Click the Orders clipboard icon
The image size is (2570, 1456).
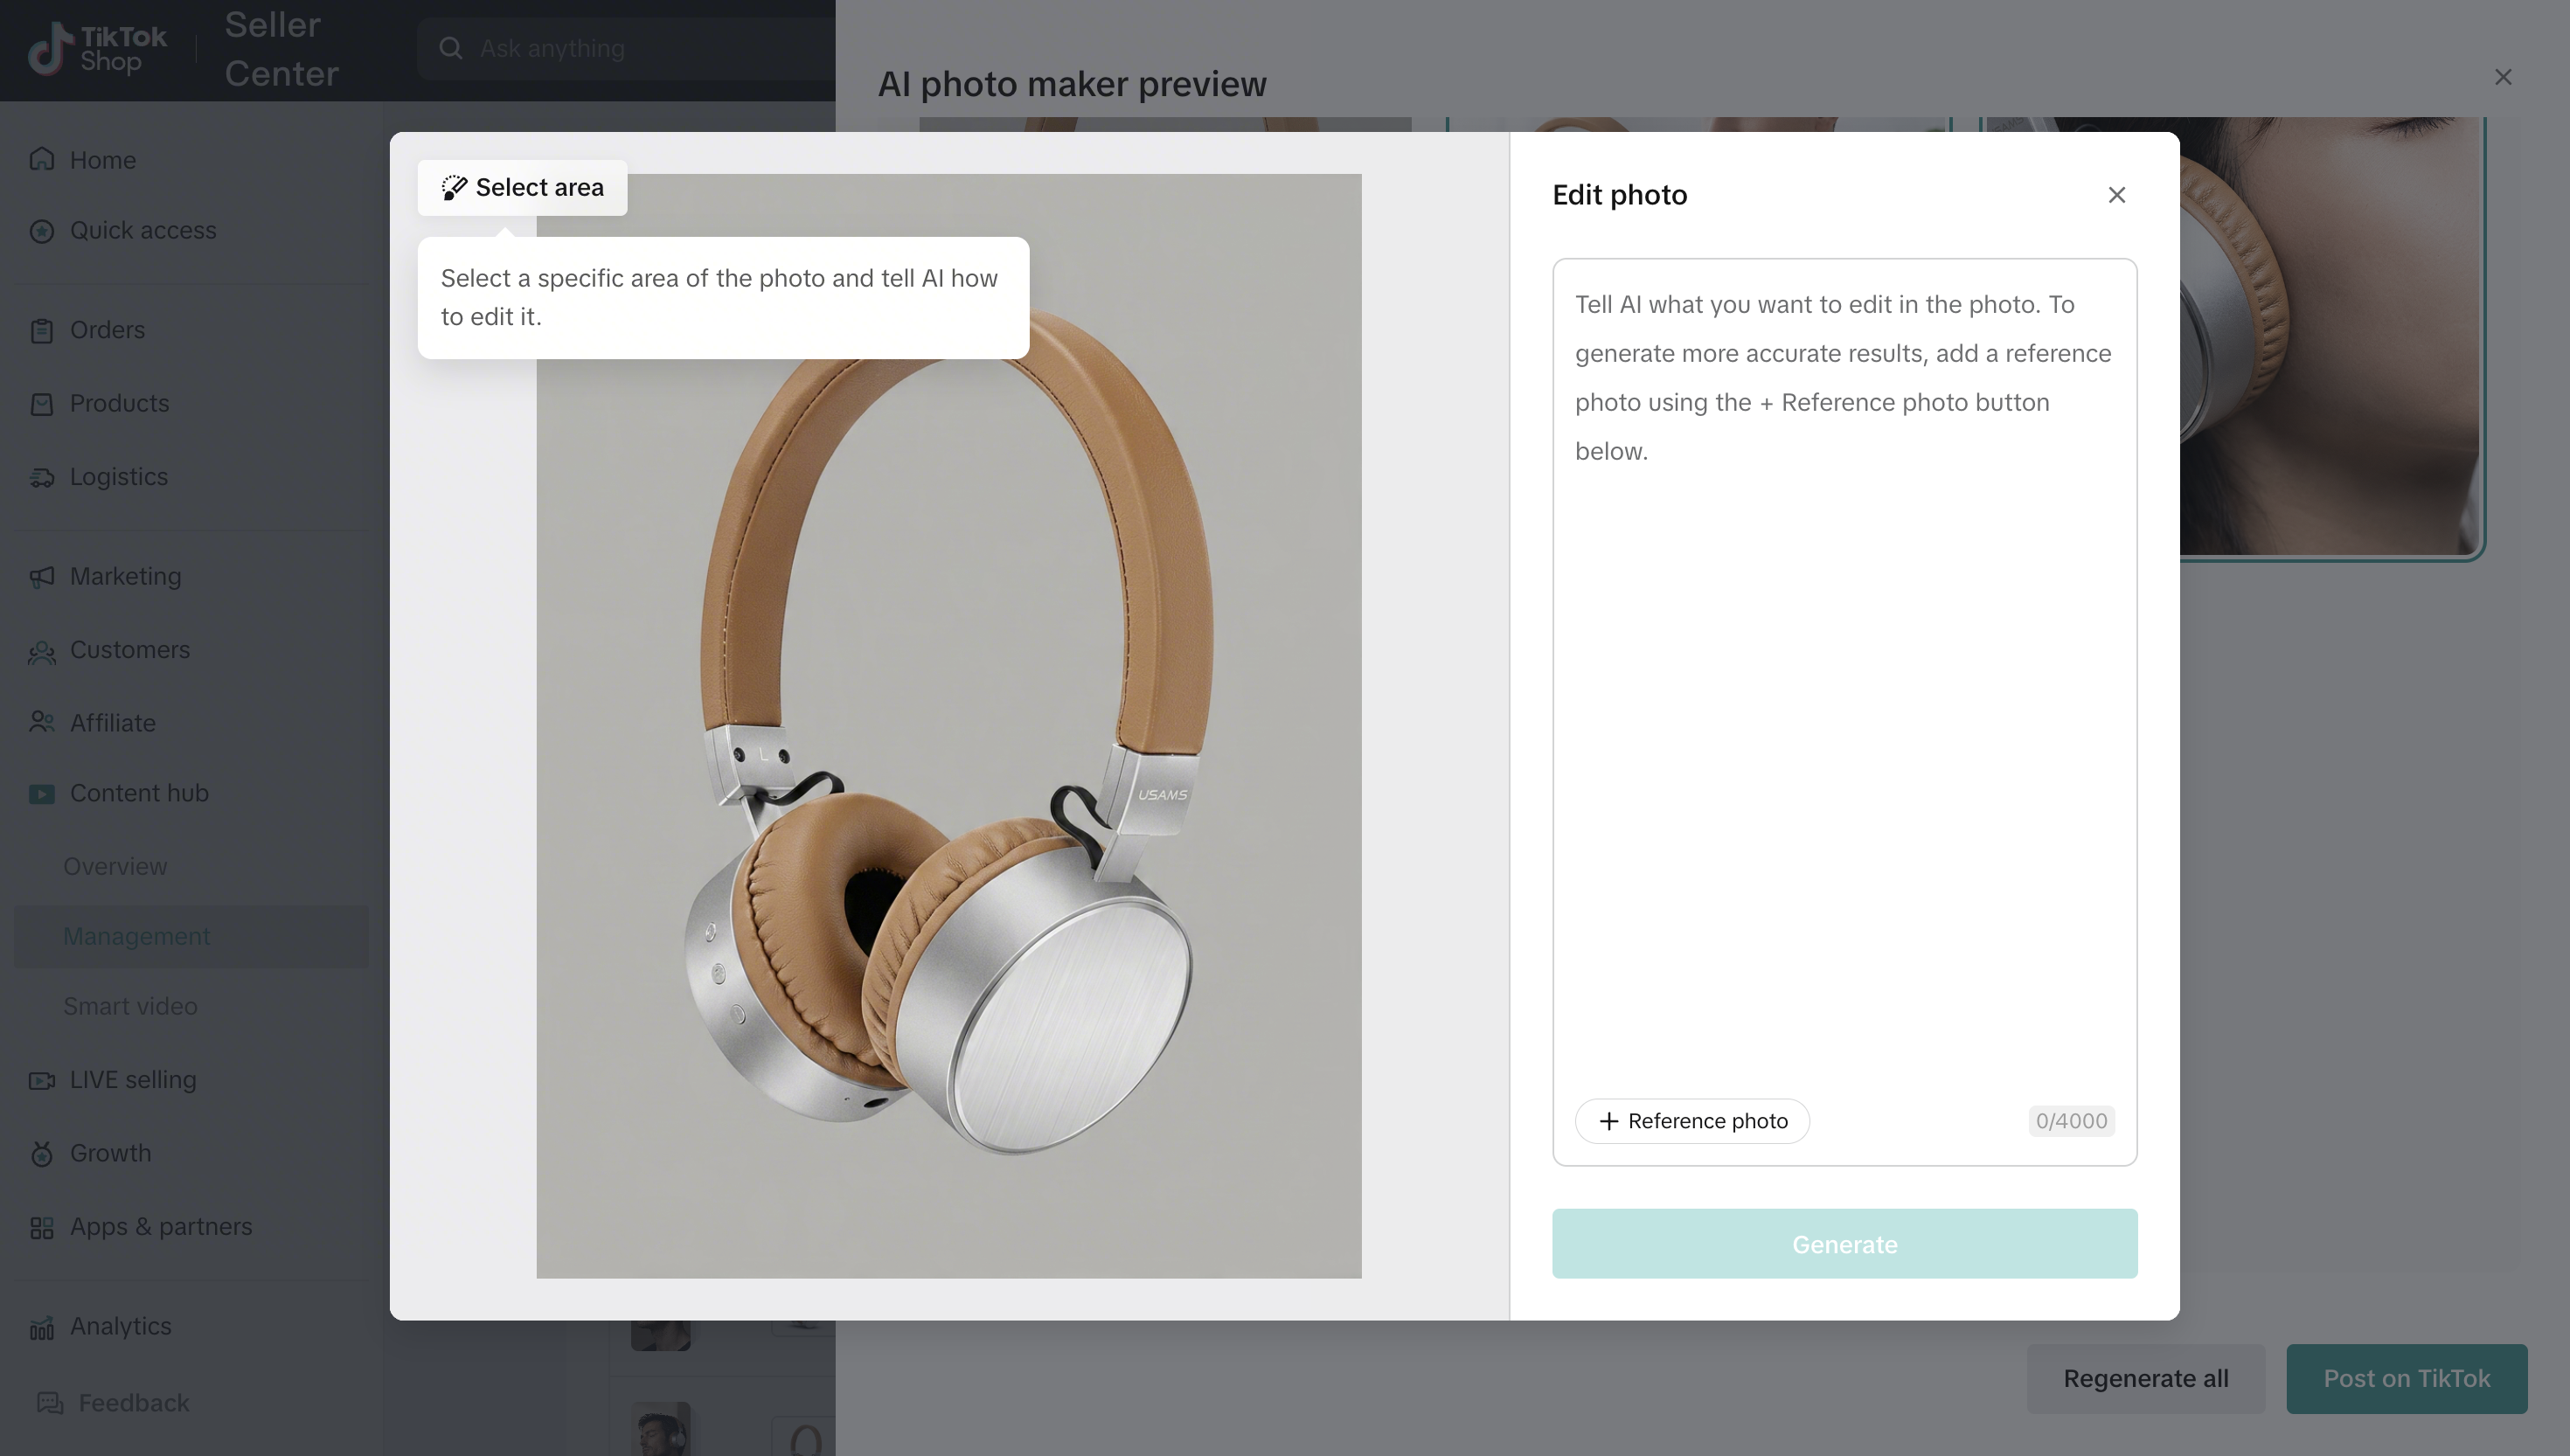pyautogui.click(x=41, y=330)
